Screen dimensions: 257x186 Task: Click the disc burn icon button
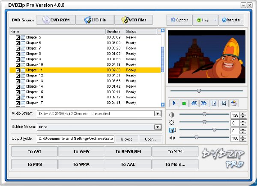click(x=234, y=103)
